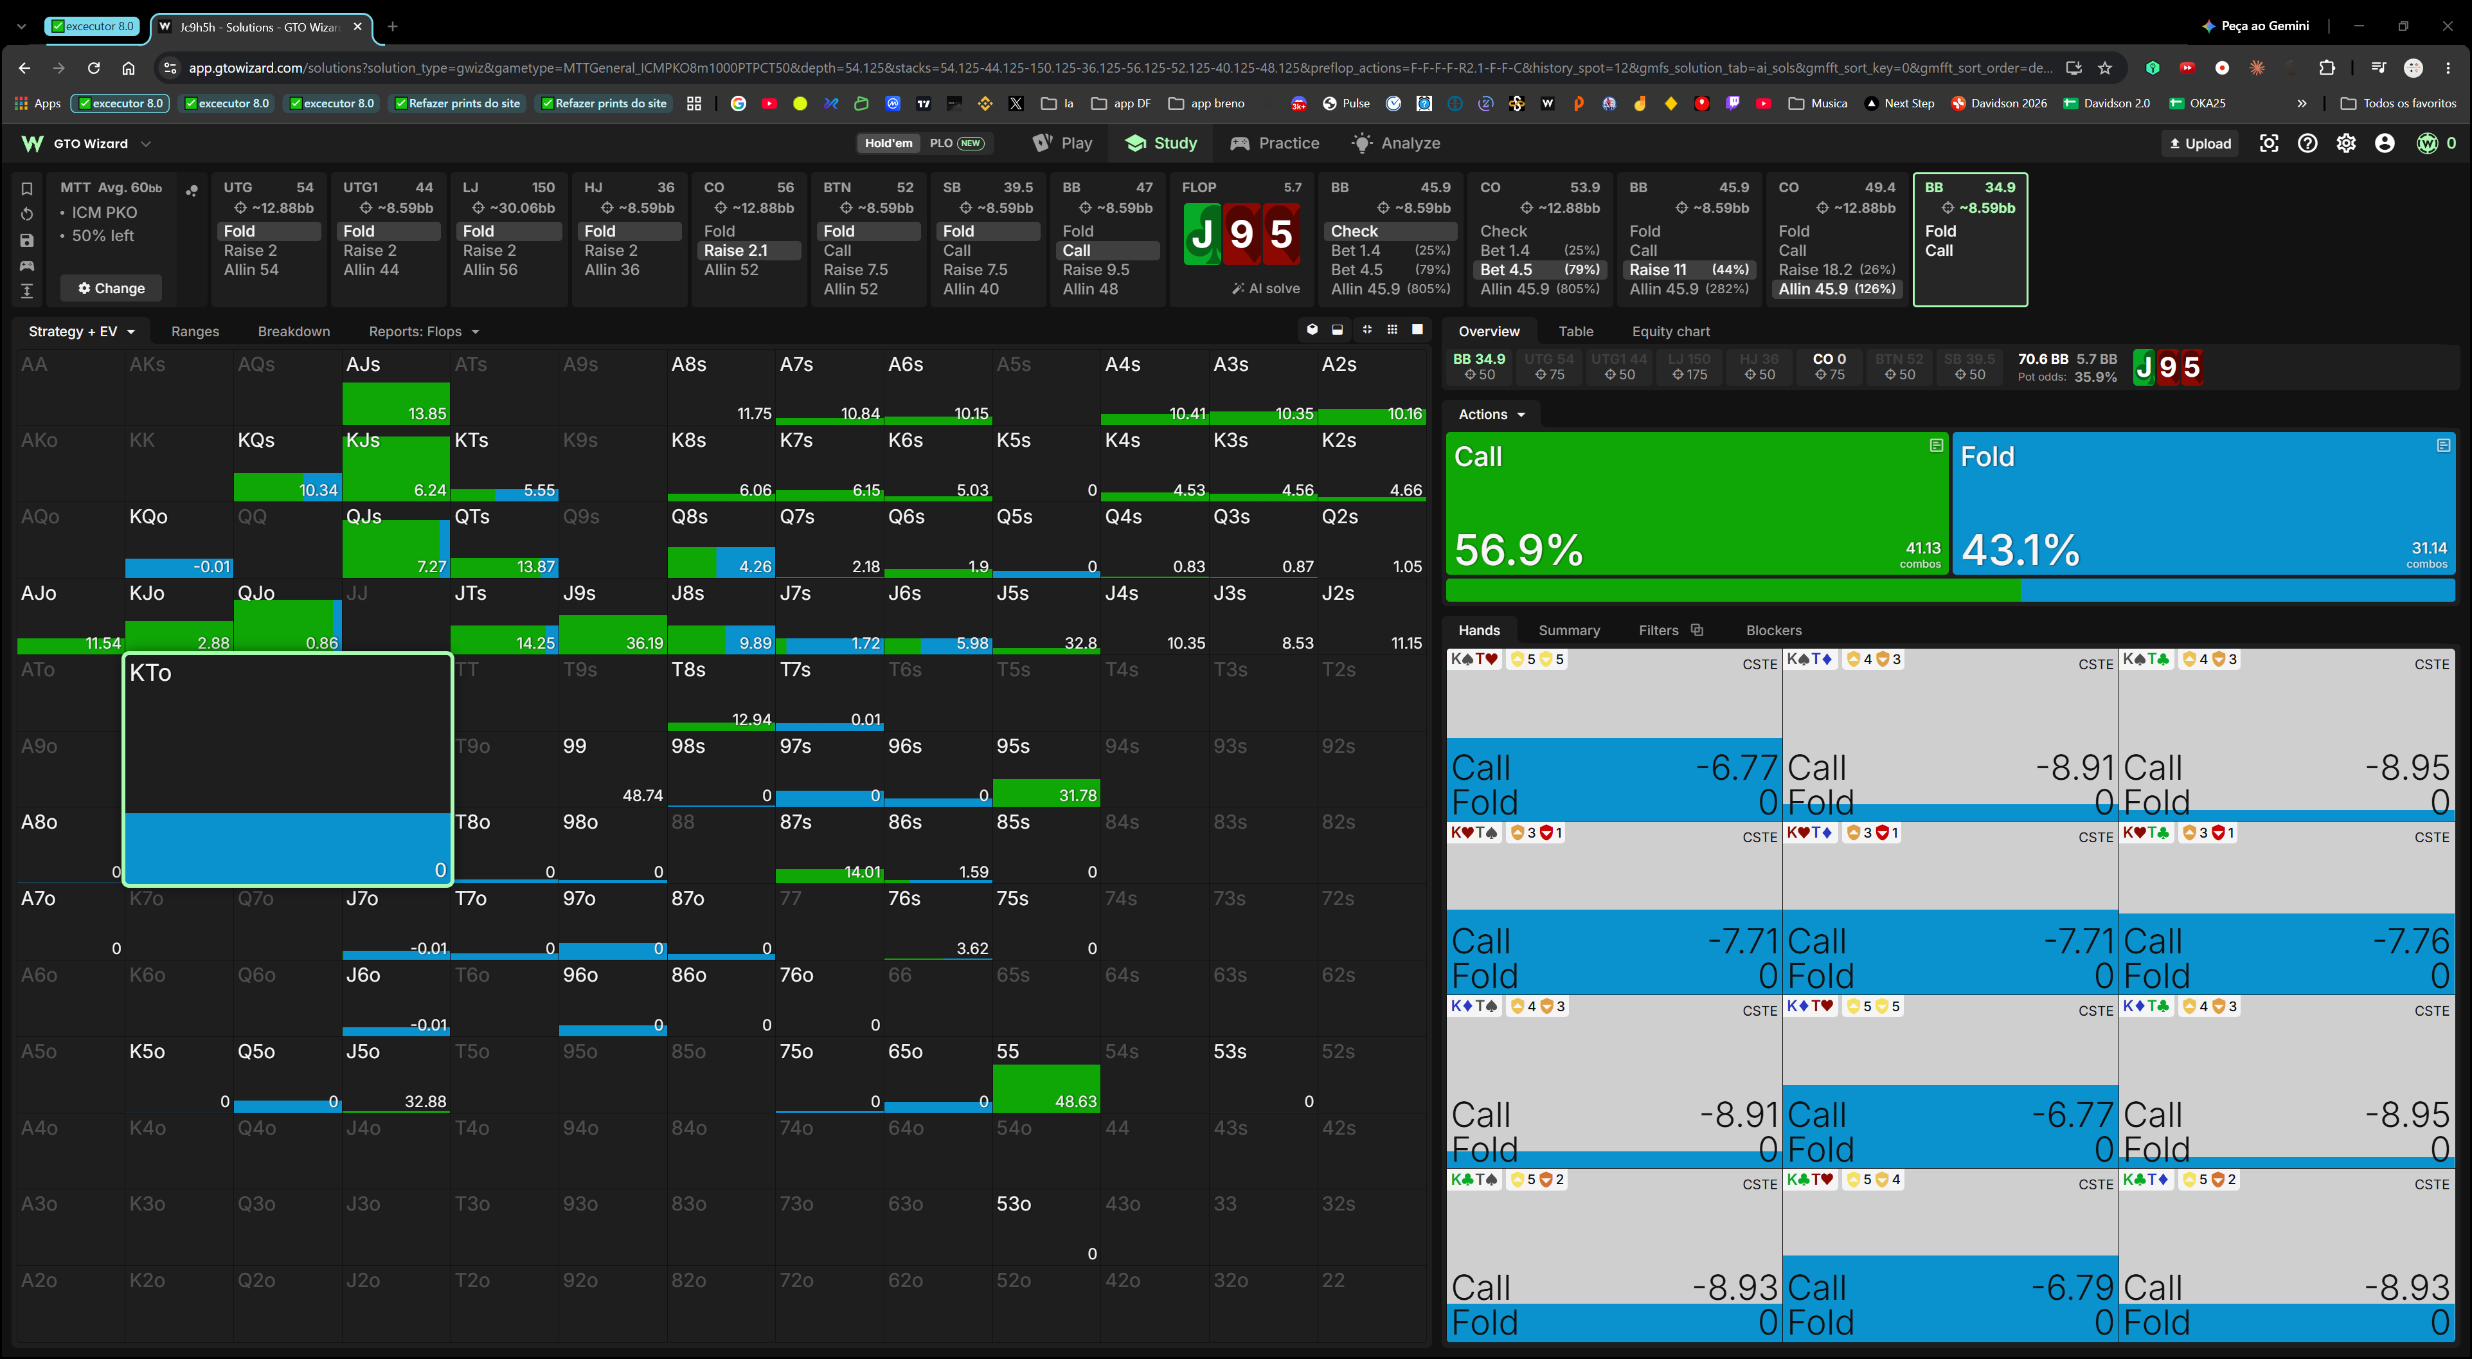The height and width of the screenshot is (1359, 2472).
Task: Click the save floppy disk icon
Action: tap(27, 240)
